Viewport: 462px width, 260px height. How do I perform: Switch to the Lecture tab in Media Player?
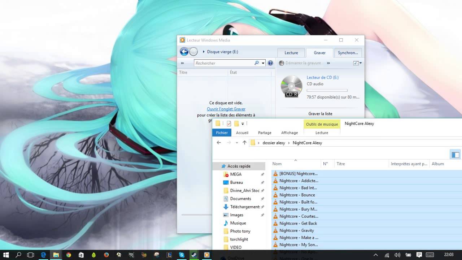[291, 53]
